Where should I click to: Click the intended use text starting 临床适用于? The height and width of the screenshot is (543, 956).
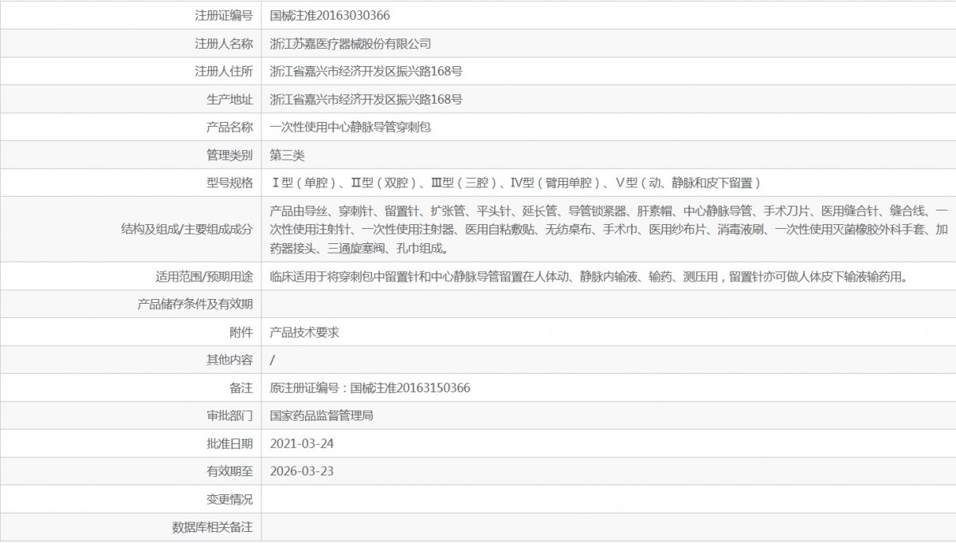pyautogui.click(x=589, y=277)
